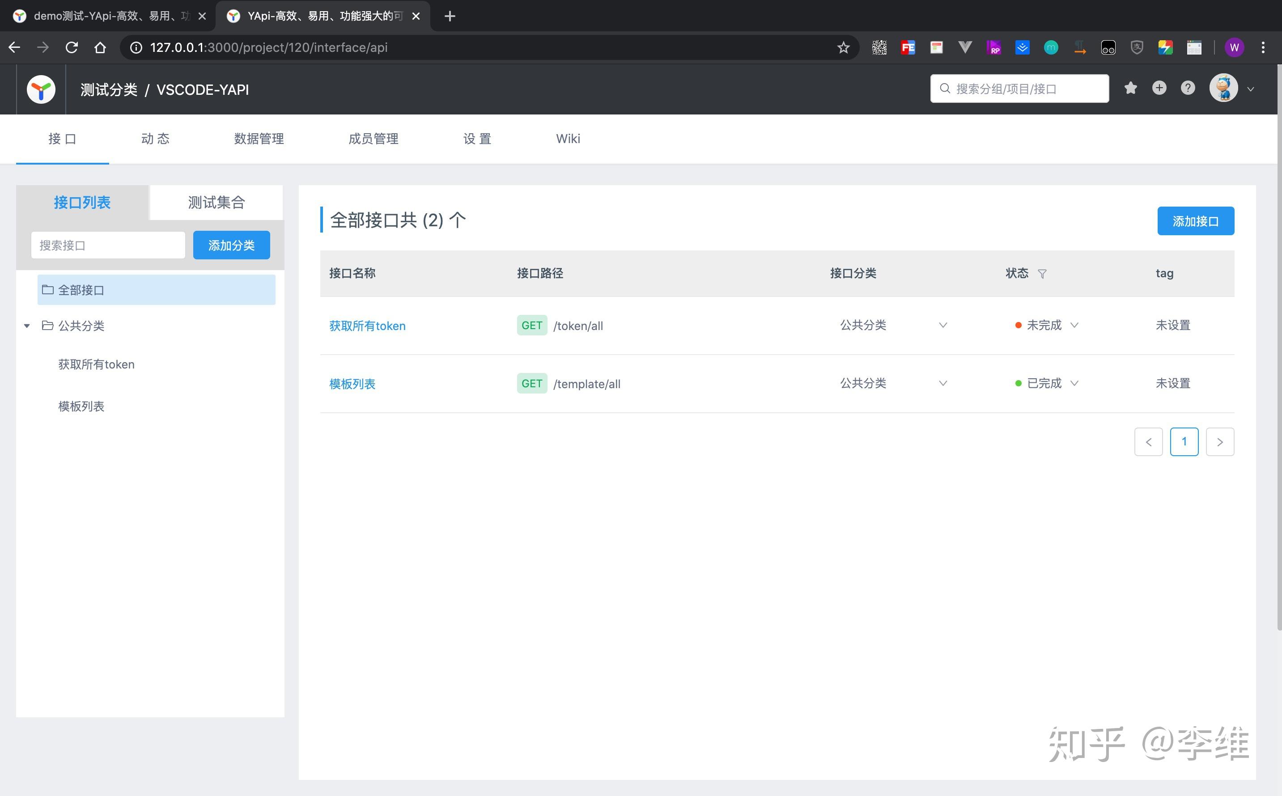This screenshot has width=1282, height=796.
Task: Open the help question mark icon
Action: click(1187, 88)
